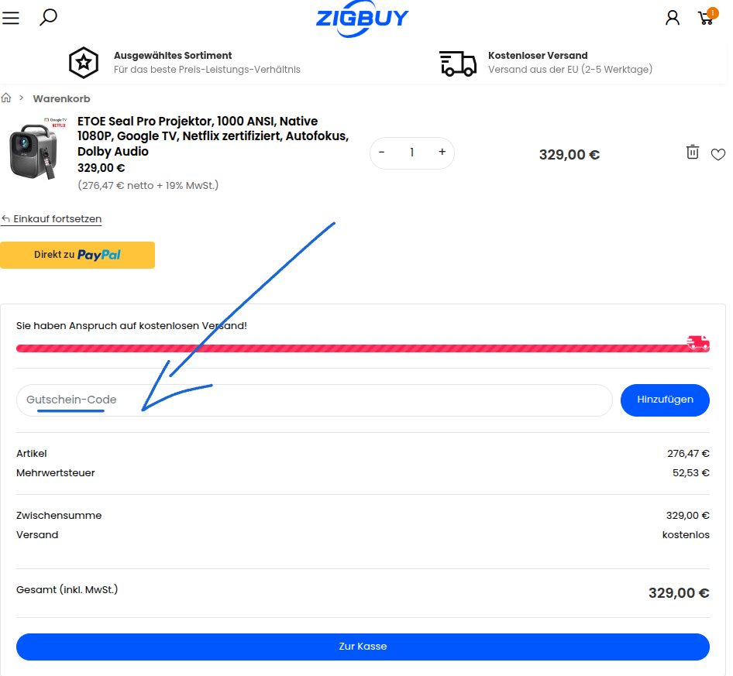Go to home via breadcrumb house icon
733x676 pixels.
6,98
